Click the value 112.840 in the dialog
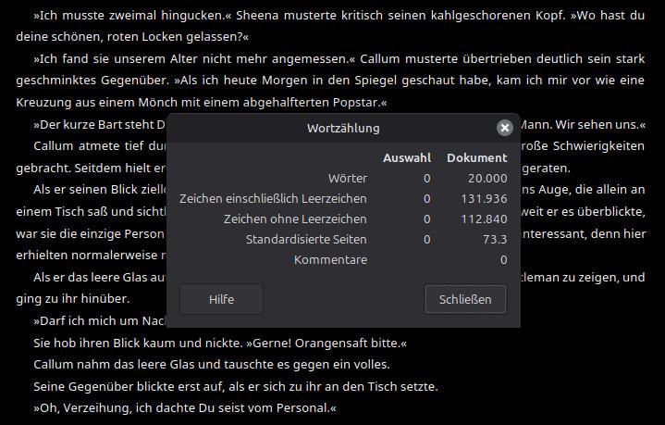 (484, 219)
